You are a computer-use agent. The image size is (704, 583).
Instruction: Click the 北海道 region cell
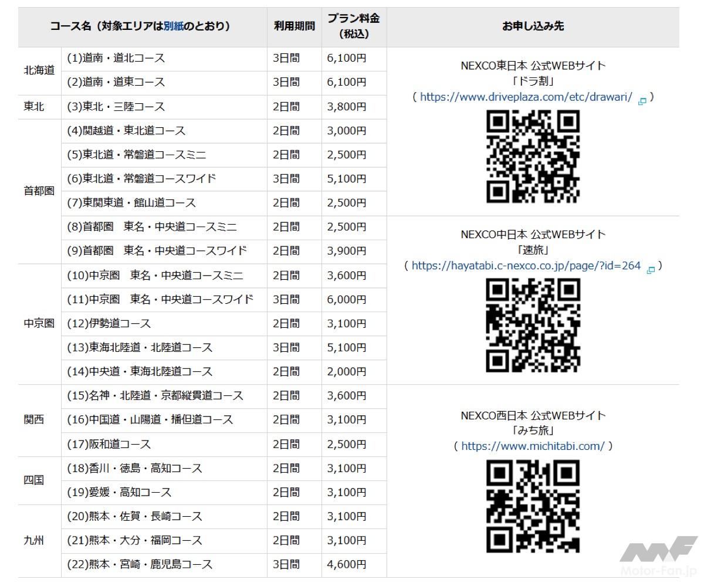[39, 70]
